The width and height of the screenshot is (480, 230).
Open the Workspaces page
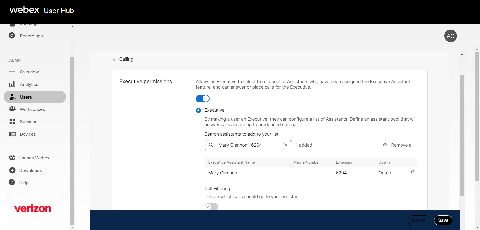[32, 109]
